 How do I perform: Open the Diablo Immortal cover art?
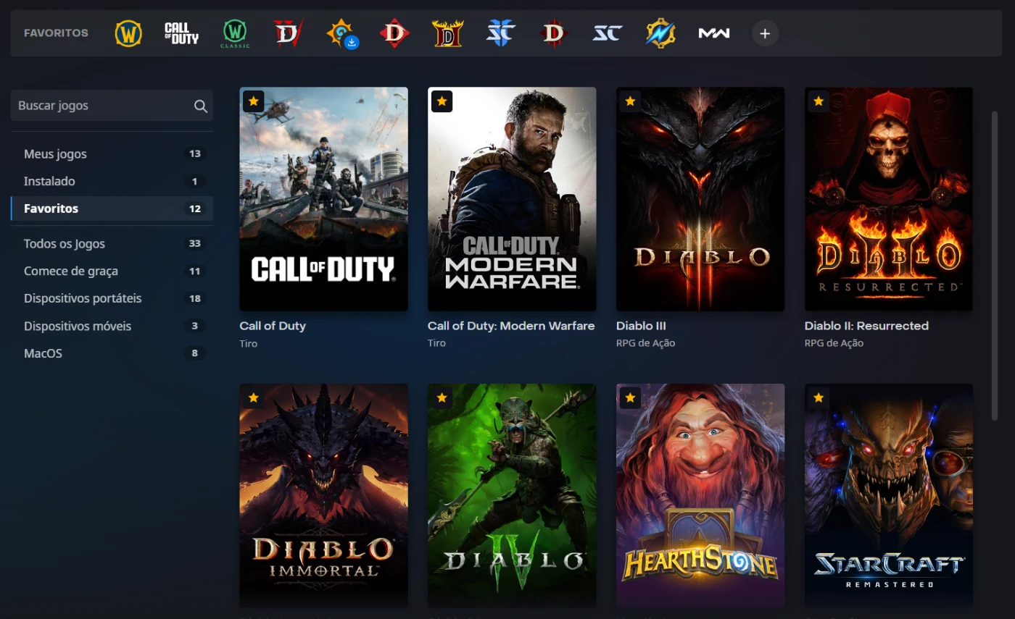click(x=323, y=494)
